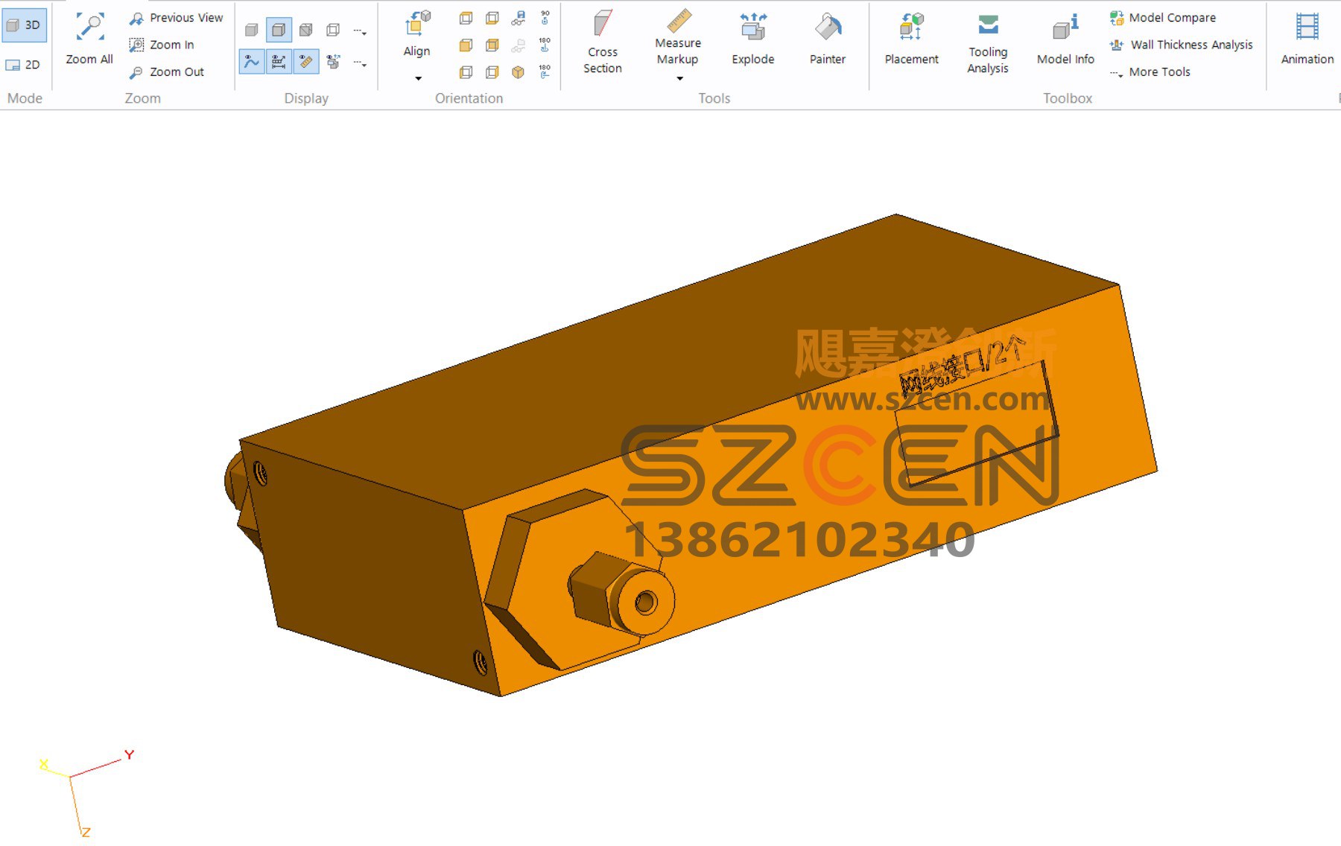Toggle measurement visibility display
The image size is (1341, 846).
click(305, 62)
